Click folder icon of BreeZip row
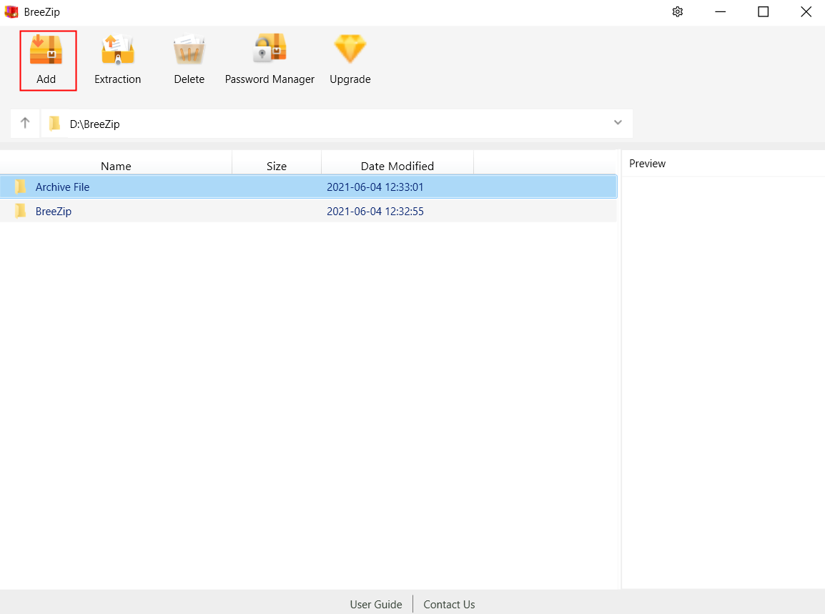This screenshot has width=825, height=614. pos(21,211)
